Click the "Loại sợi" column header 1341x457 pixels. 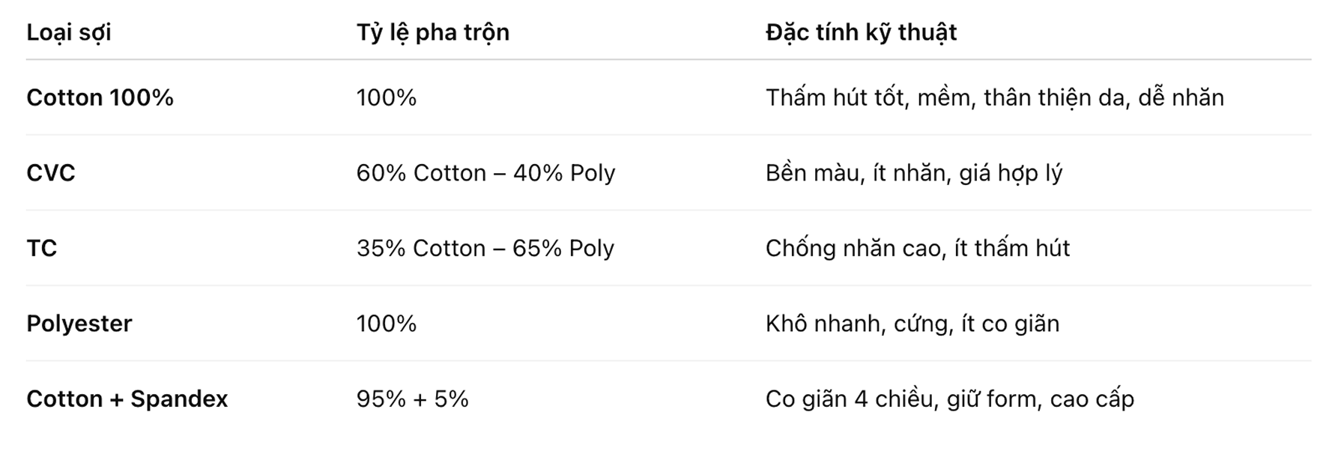[69, 32]
